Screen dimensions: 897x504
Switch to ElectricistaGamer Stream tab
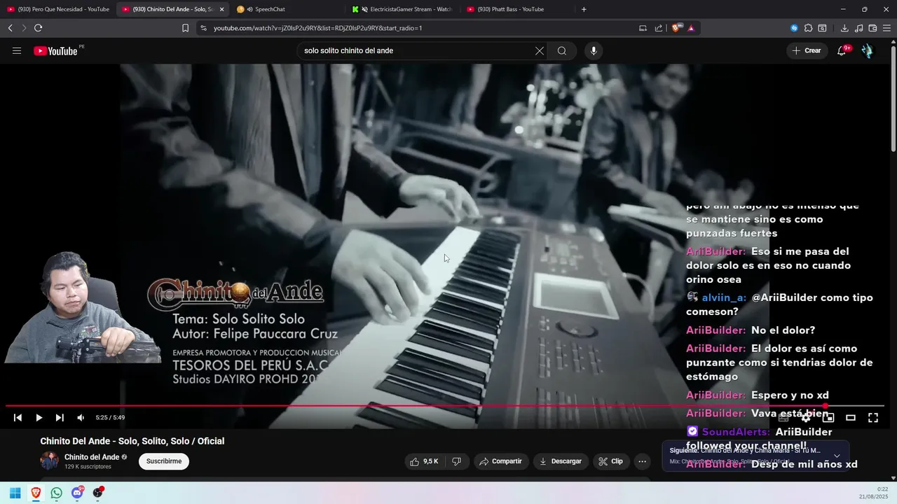pos(402,9)
